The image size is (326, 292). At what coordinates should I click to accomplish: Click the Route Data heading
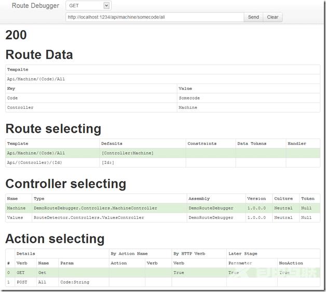click(x=39, y=54)
